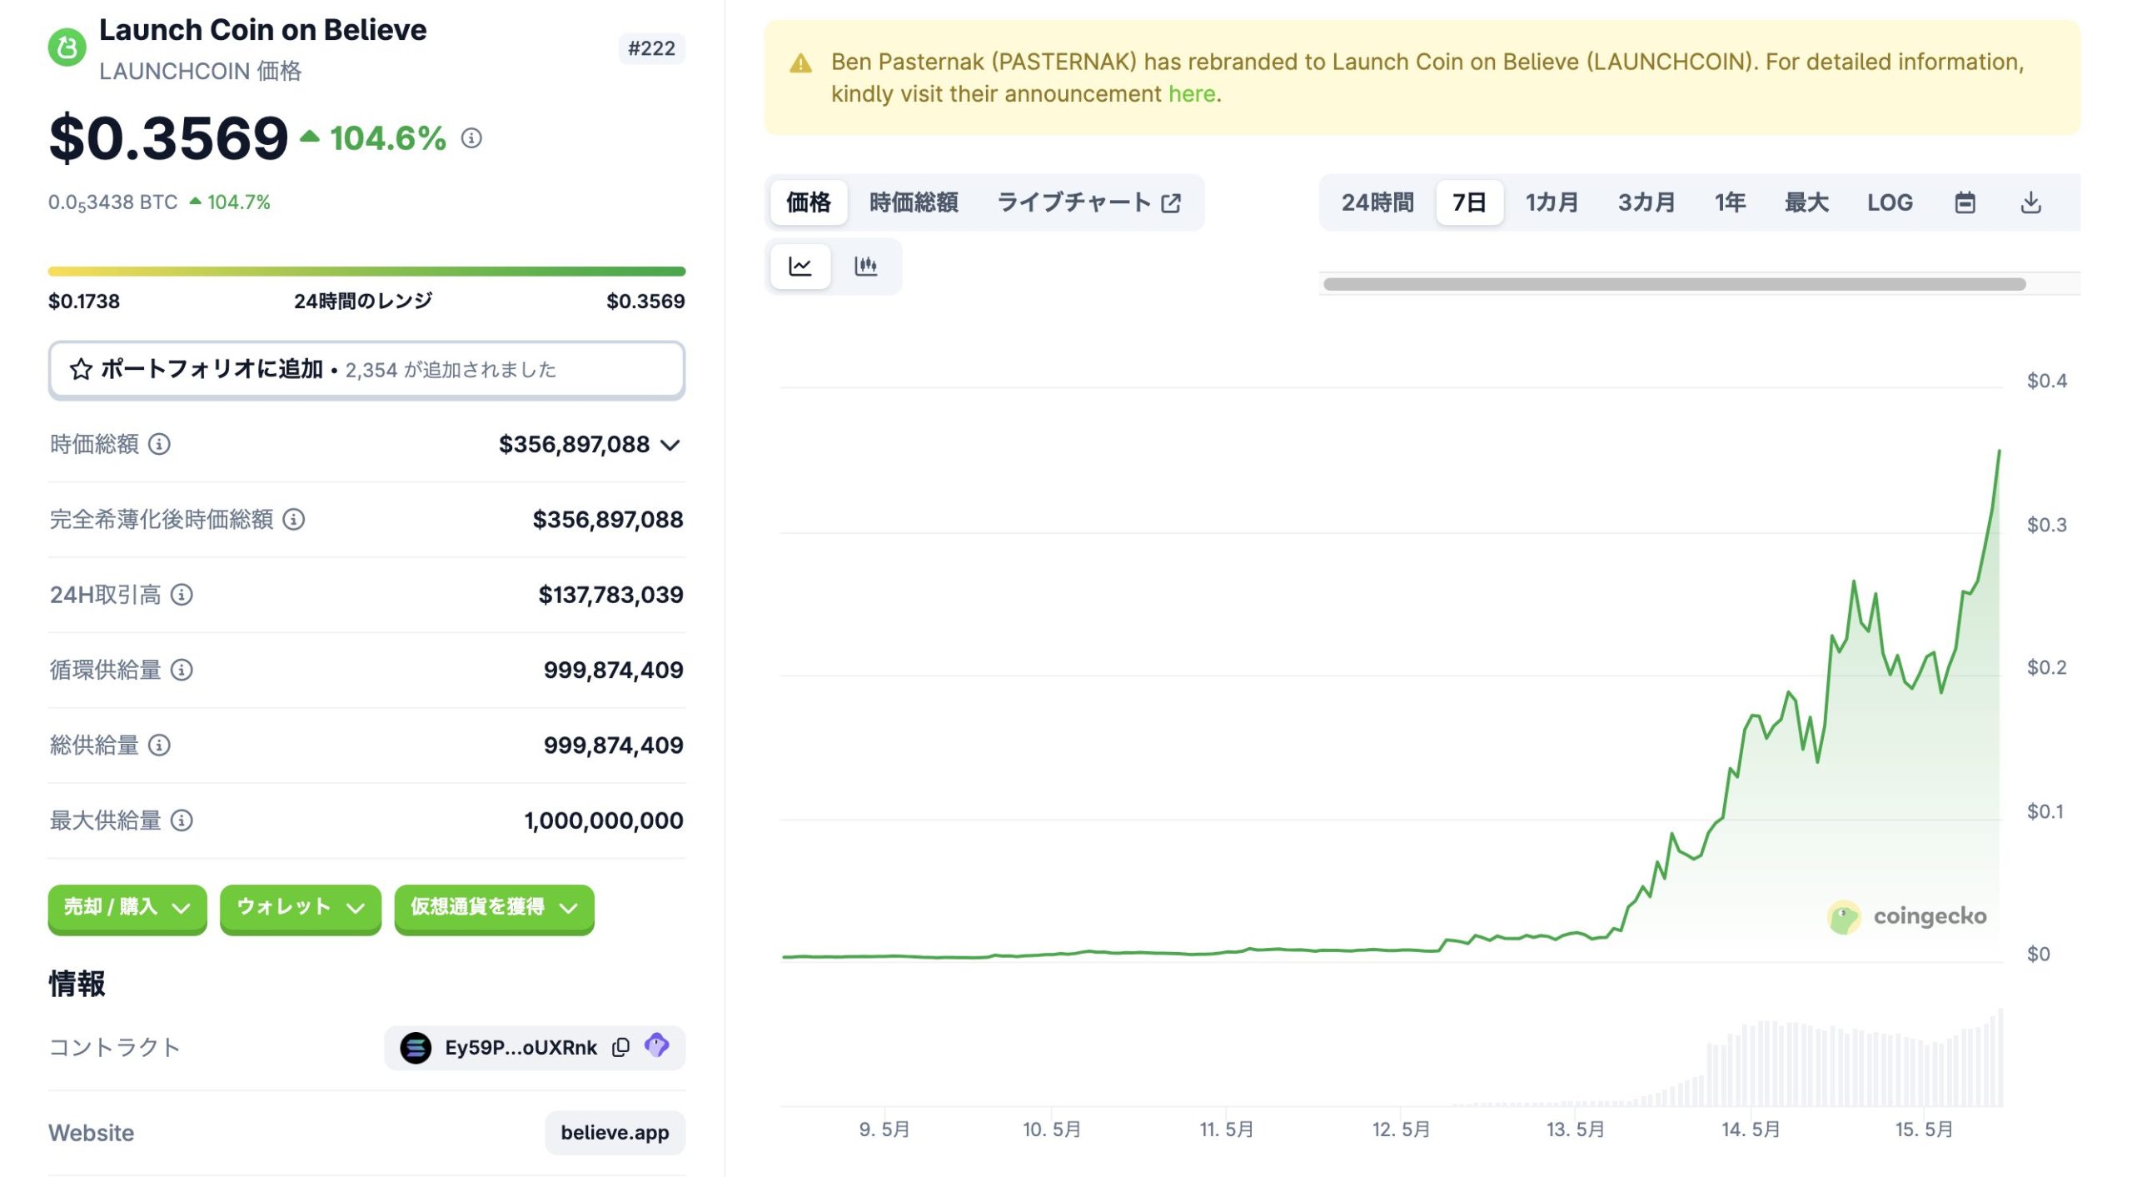Screen dimensions: 2132x1177
Task: Click the info icon next to 最大供給量
Action: pyautogui.click(x=182, y=820)
